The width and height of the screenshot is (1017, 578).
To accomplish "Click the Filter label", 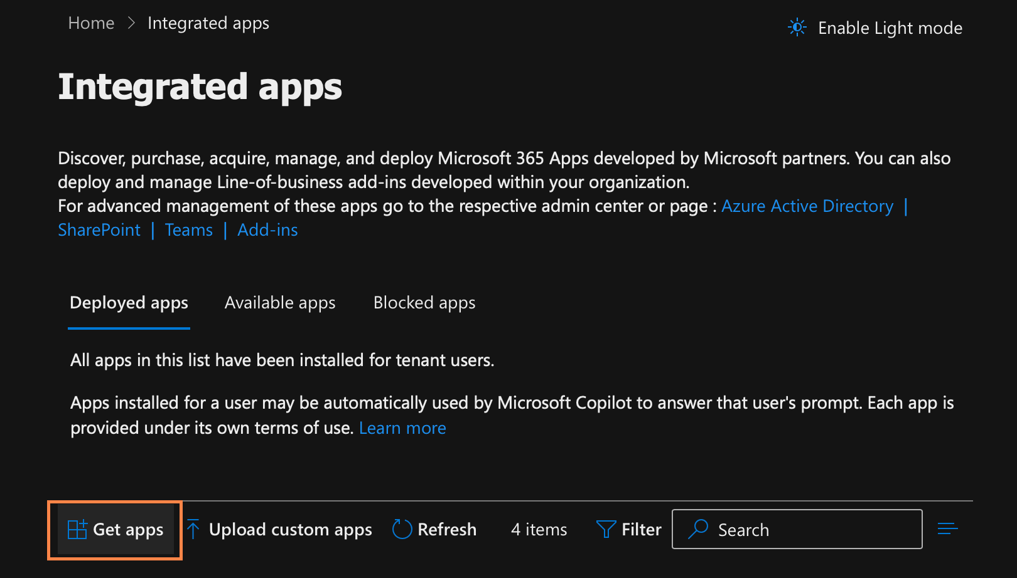I will pos(642,530).
